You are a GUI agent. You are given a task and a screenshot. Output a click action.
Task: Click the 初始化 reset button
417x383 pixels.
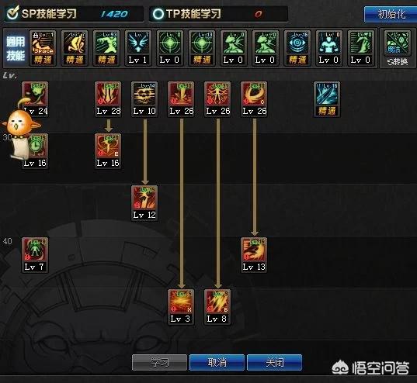391,14
